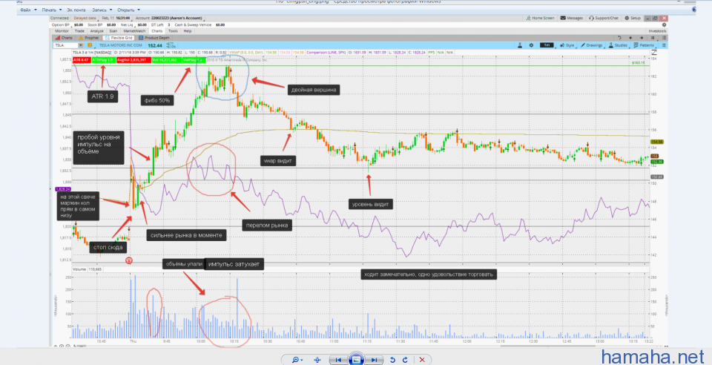Click the Delayed data status text
712x365 pixels.
(85, 18)
